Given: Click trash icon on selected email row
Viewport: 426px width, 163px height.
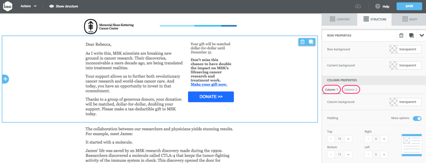Looking at the screenshot, I should (x=302, y=42).
